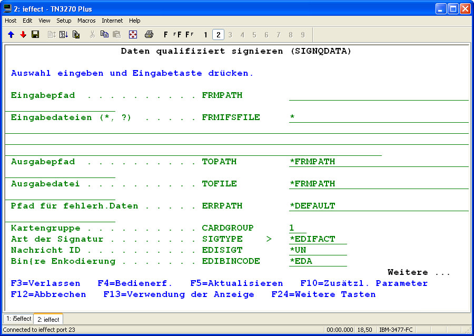Click the blue up arrow toolbar icon
474x336 pixels.
(11, 35)
